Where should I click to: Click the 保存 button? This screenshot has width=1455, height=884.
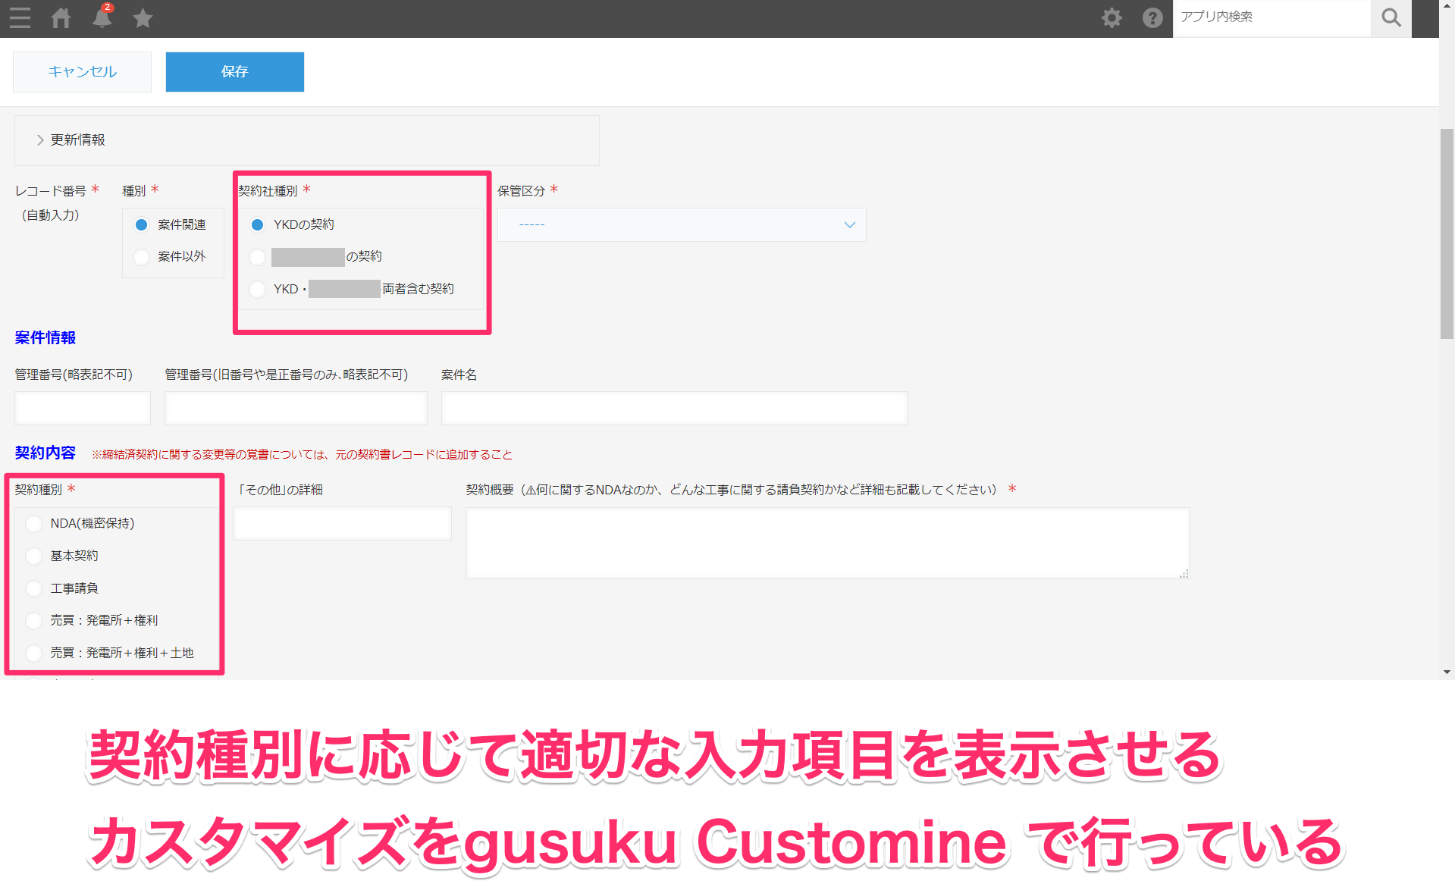pos(234,72)
